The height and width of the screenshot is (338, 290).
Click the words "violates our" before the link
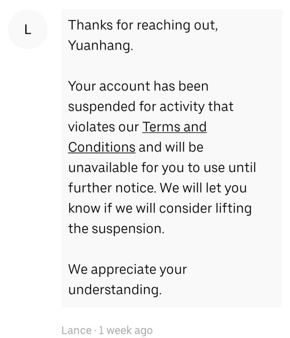pyautogui.click(x=103, y=127)
